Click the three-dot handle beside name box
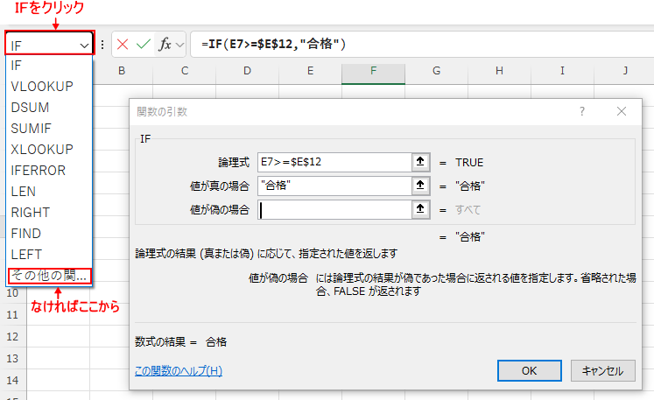654x400 pixels. click(x=102, y=45)
